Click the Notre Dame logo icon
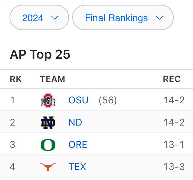The image size is (193, 180). click(x=48, y=123)
